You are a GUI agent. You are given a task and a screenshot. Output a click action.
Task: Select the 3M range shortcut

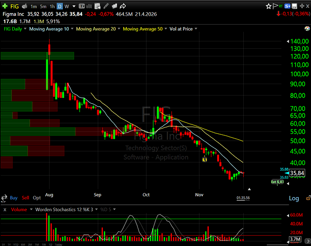point(30,245)
